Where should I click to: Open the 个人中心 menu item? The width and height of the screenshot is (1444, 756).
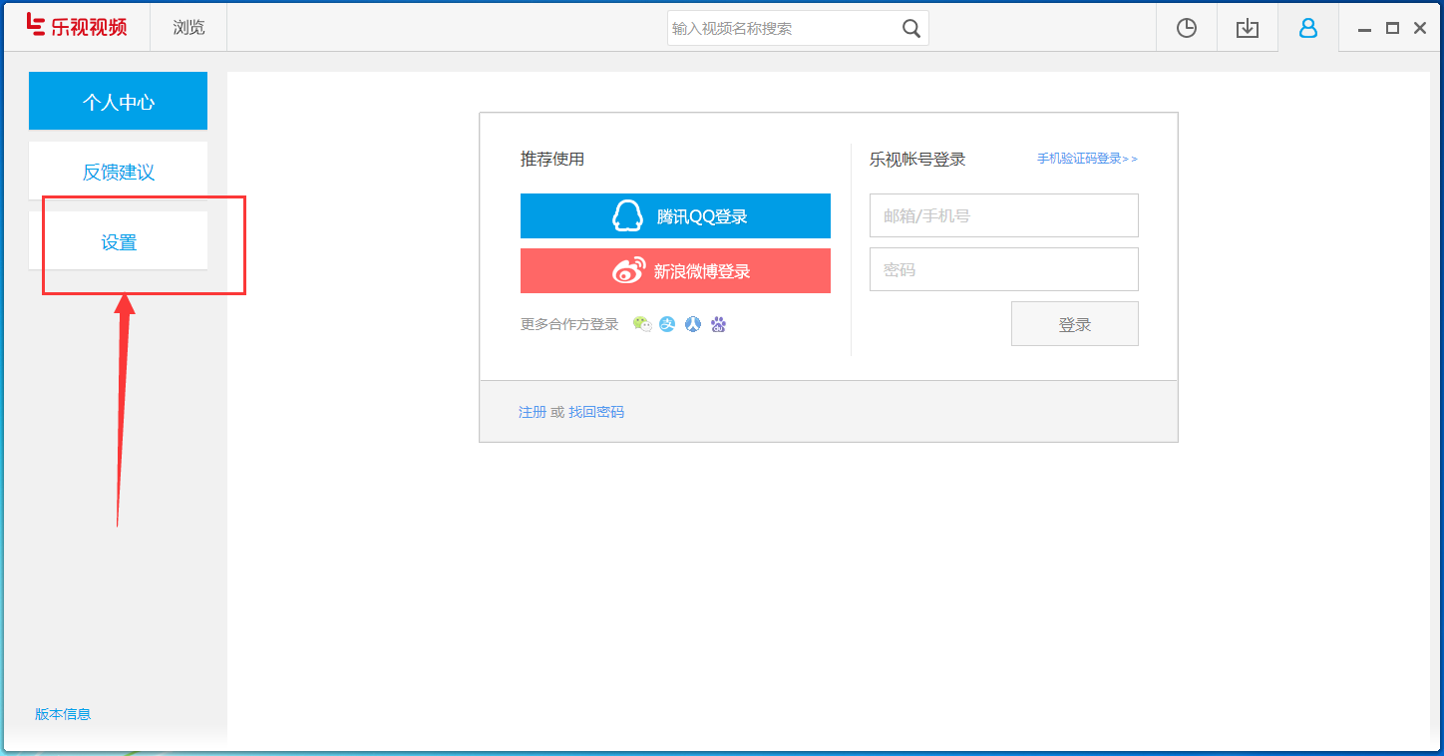click(x=118, y=101)
